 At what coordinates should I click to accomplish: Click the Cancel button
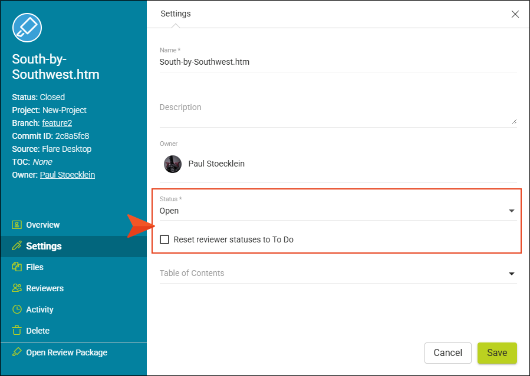click(x=448, y=352)
